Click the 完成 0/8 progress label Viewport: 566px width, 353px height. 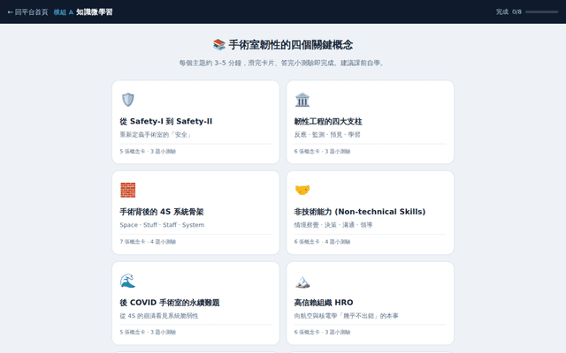(x=509, y=11)
